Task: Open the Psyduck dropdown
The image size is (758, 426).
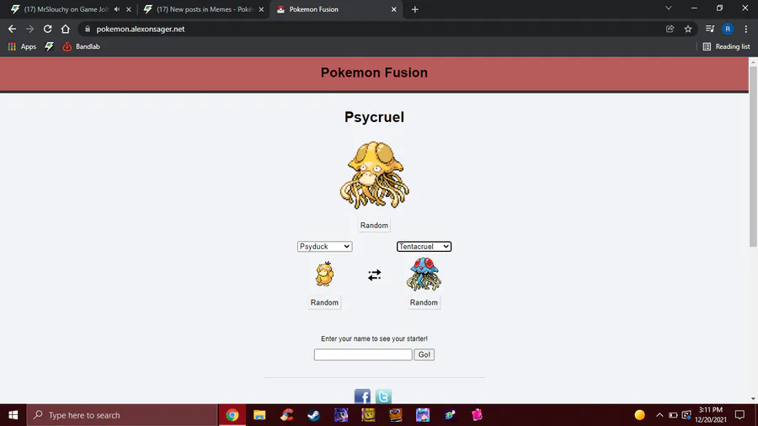Action: [324, 247]
